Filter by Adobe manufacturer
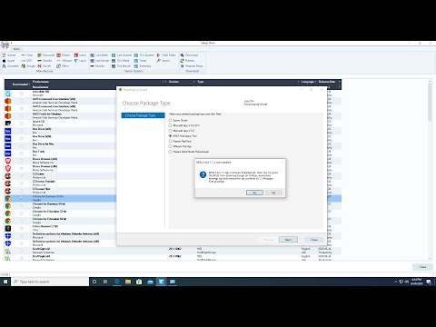 point(9,55)
